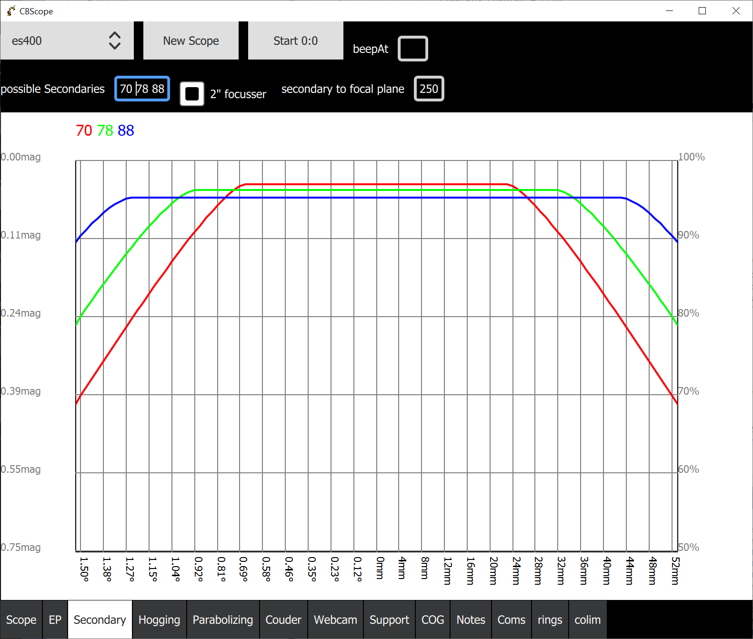
Task: Click the 50% axis label
Action: coord(689,547)
